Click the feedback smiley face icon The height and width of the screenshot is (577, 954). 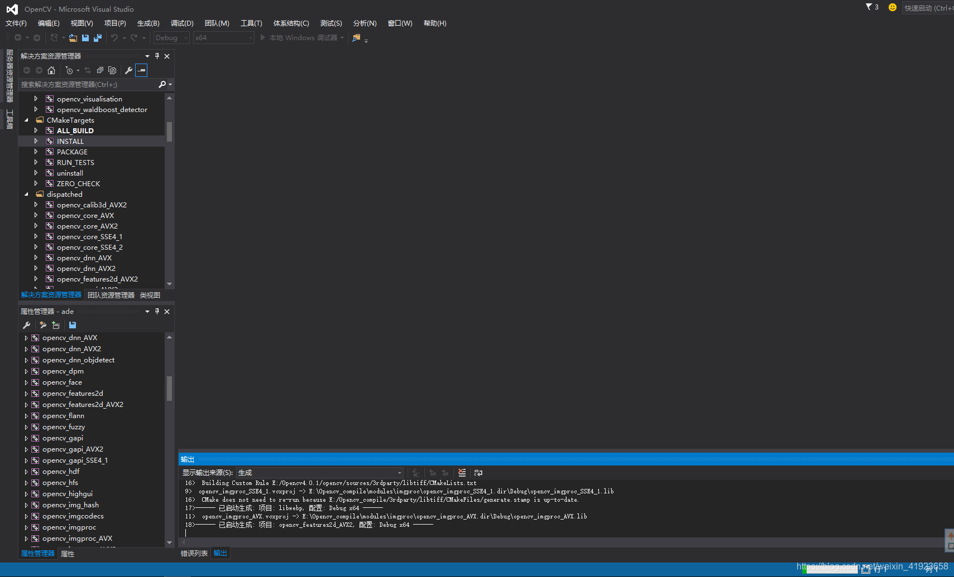pos(893,7)
